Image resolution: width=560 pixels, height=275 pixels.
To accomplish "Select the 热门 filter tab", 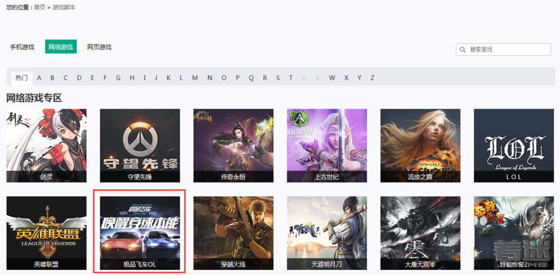I will (x=22, y=78).
